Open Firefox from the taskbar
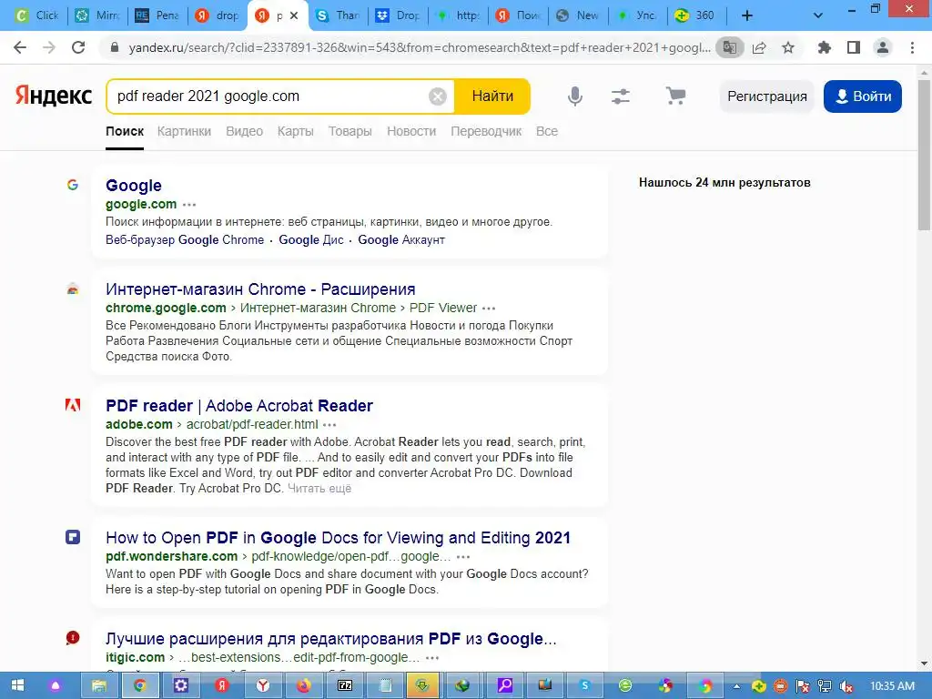932x699 pixels. pos(303,685)
